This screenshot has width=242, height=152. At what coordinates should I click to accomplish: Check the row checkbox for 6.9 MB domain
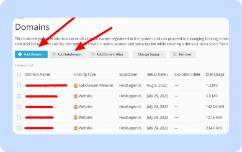point(19,96)
